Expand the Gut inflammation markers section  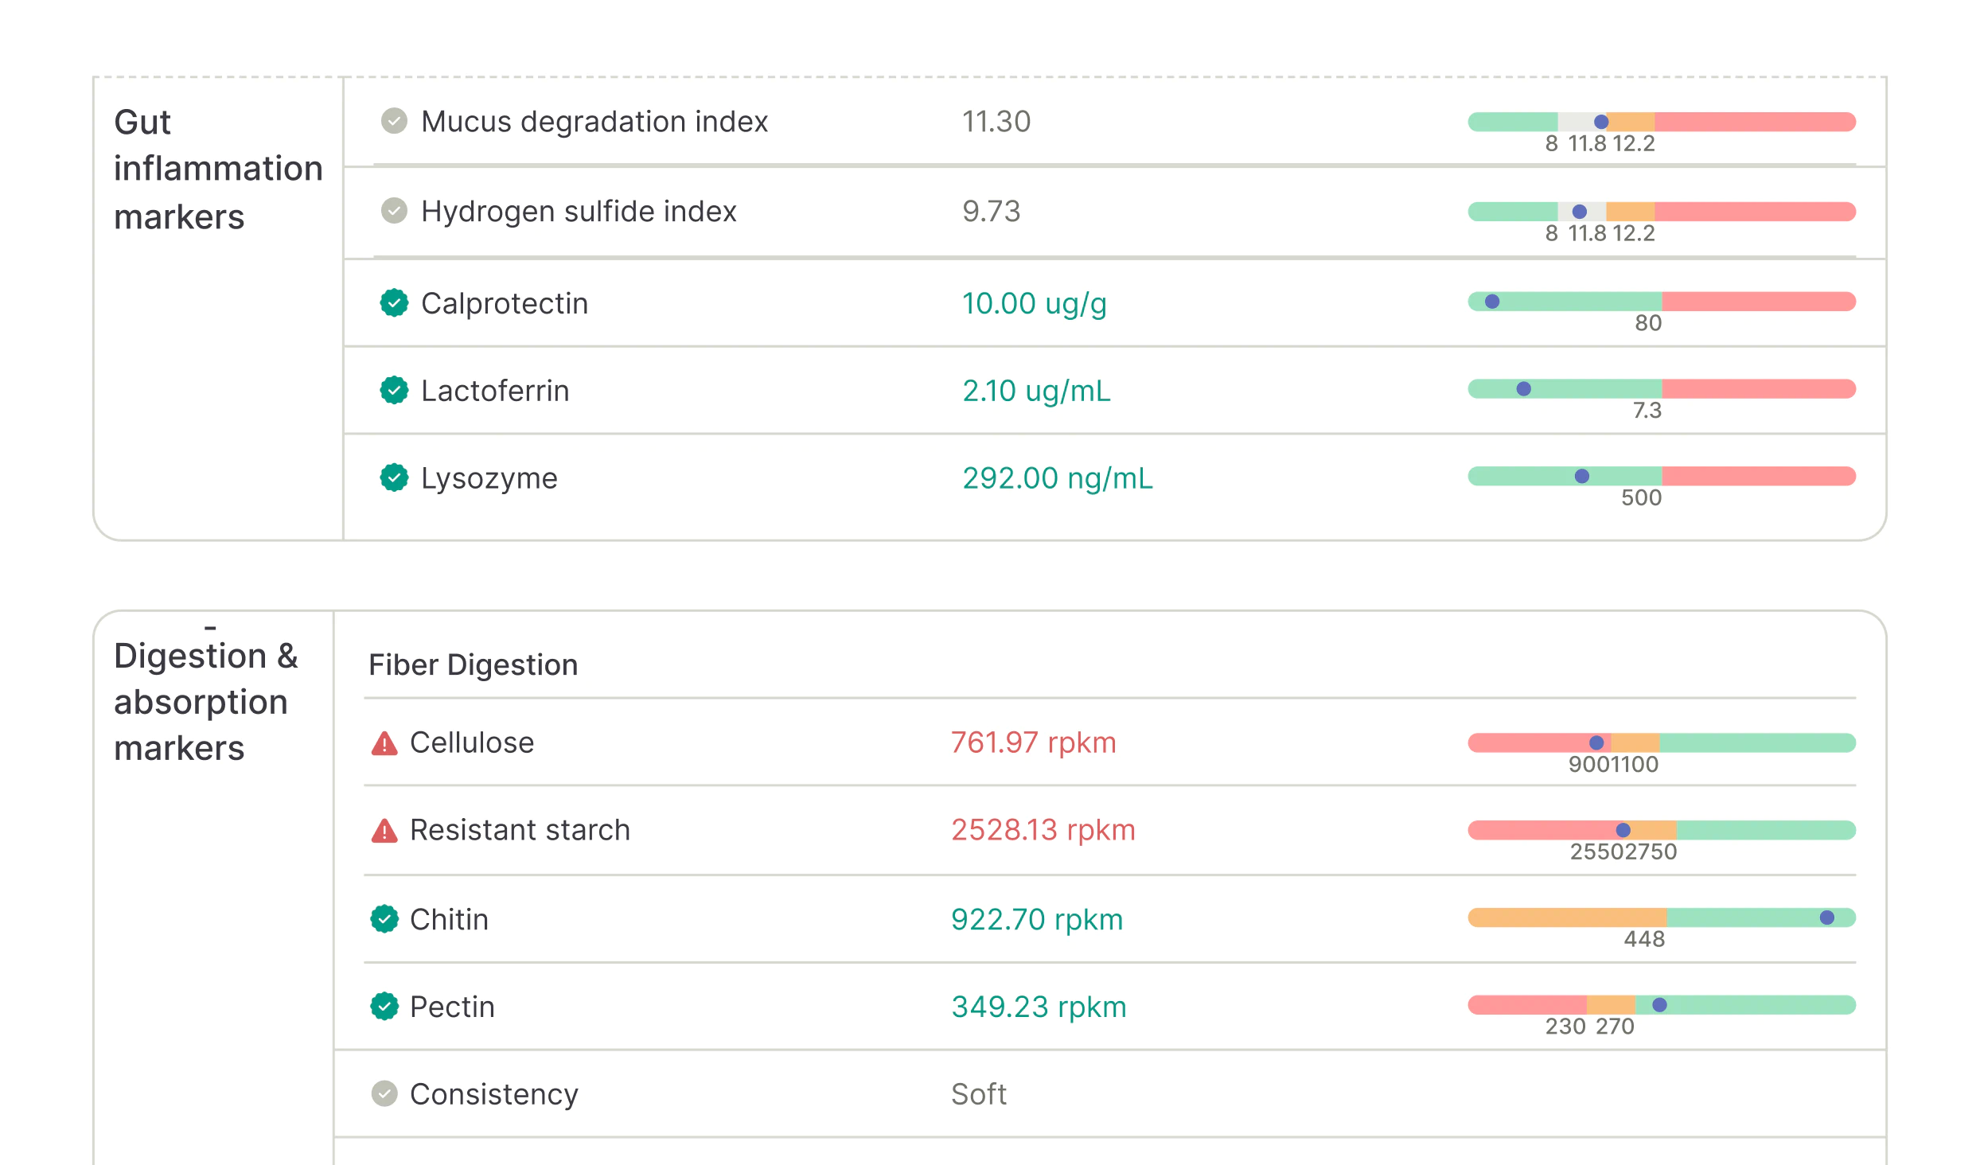coord(219,169)
